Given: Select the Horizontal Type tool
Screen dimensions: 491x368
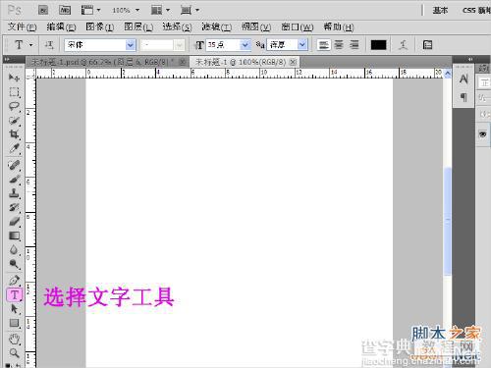Looking at the screenshot, I should pos(15,294).
